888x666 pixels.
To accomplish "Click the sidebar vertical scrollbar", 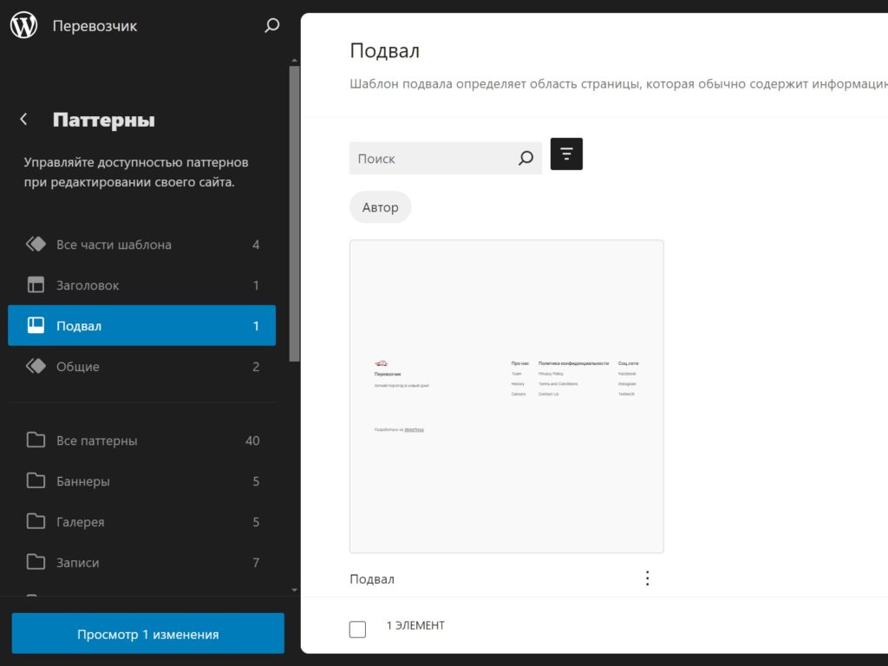I will pyautogui.click(x=295, y=213).
